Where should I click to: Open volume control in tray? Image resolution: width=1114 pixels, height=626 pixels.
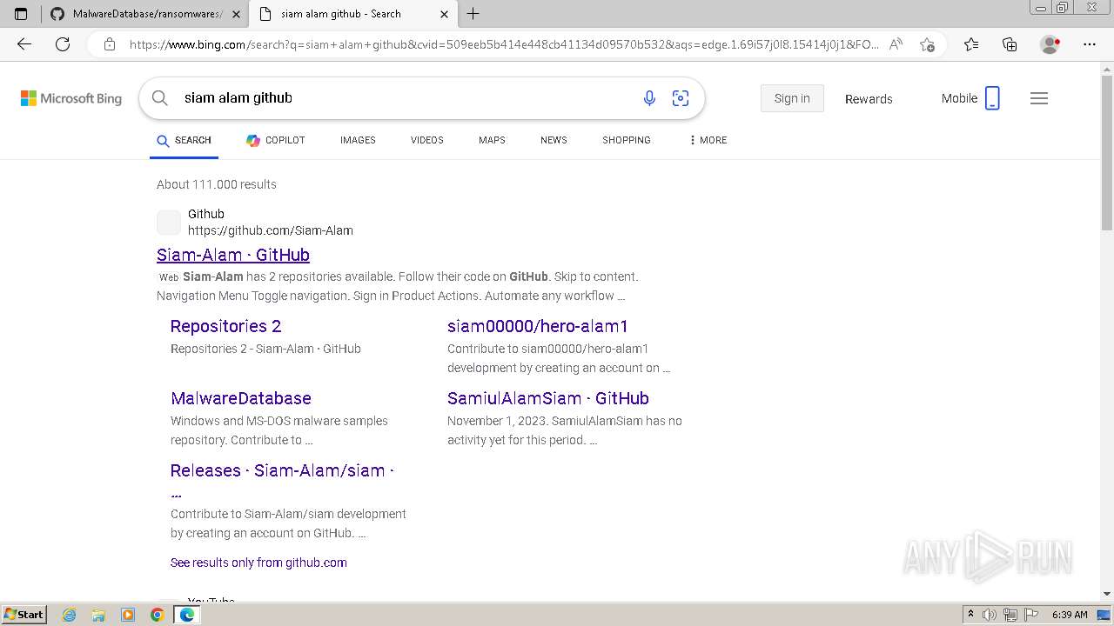click(990, 615)
